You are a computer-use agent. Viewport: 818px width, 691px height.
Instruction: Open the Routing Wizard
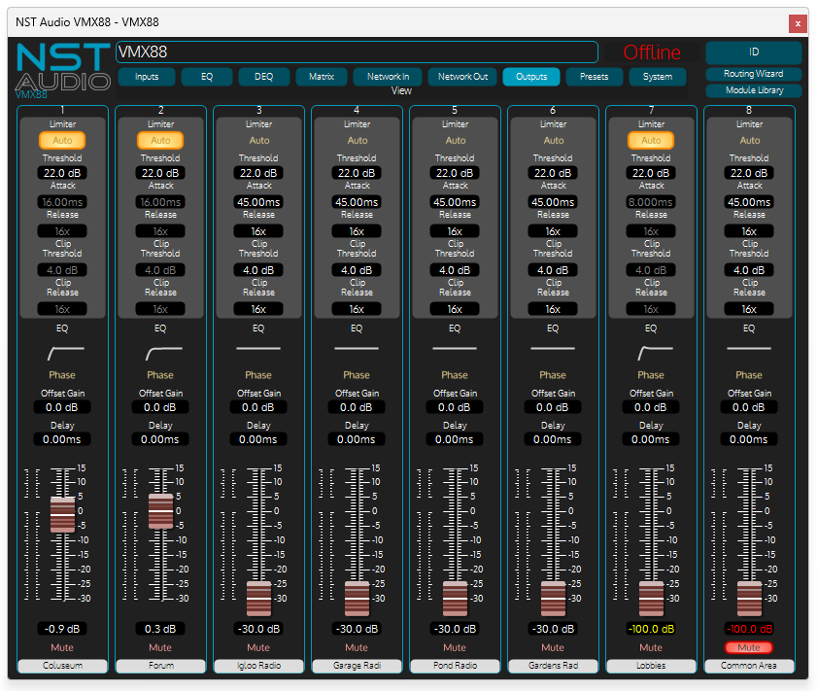(x=753, y=74)
